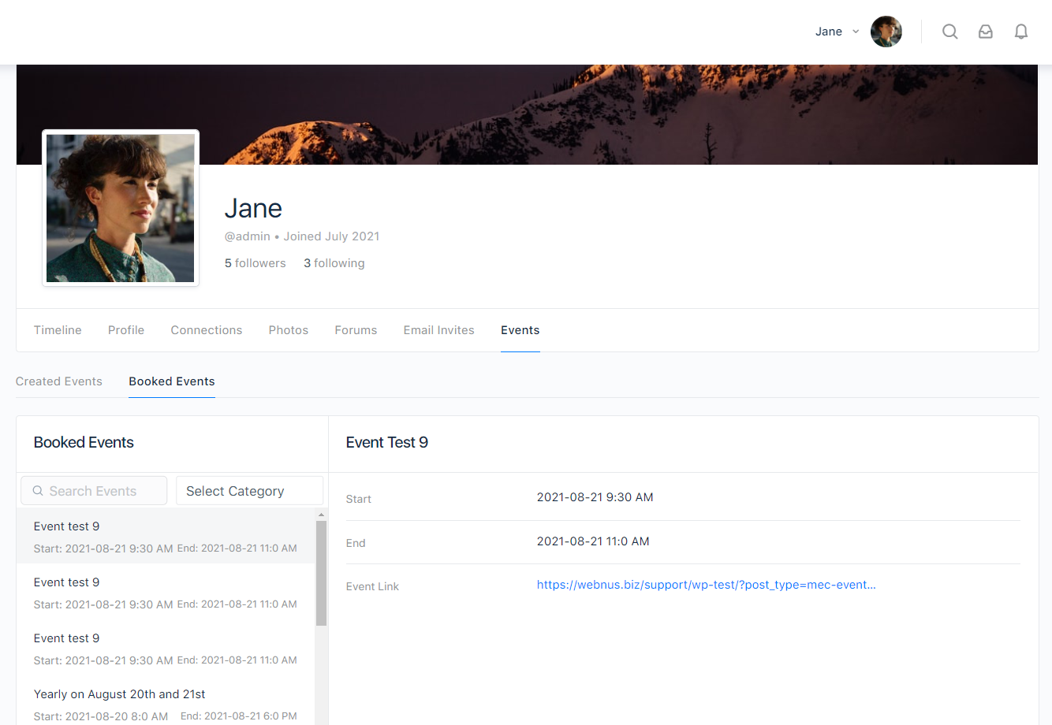Open the Select Category dropdown
This screenshot has height=725, width=1052.
[x=249, y=491]
